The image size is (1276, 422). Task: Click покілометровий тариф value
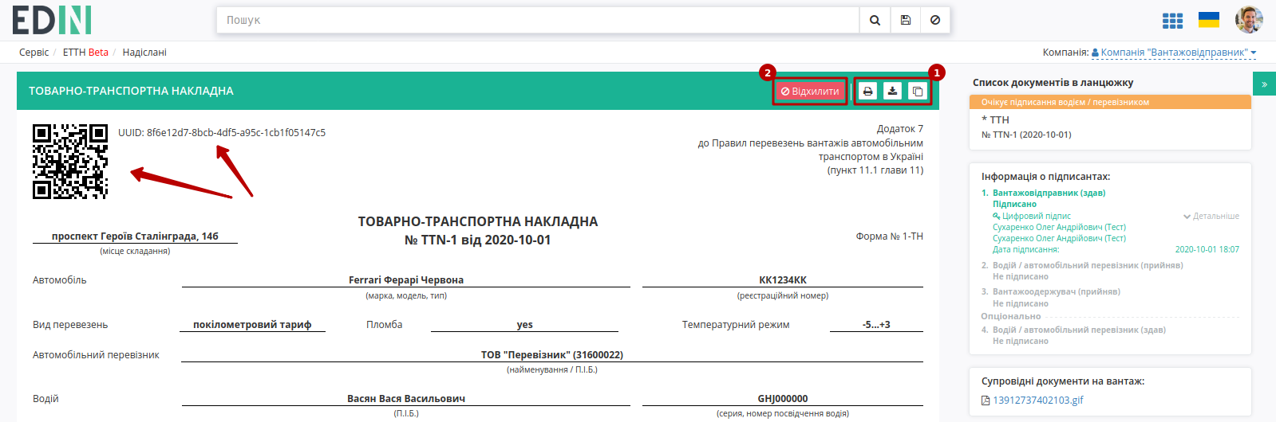click(x=252, y=325)
